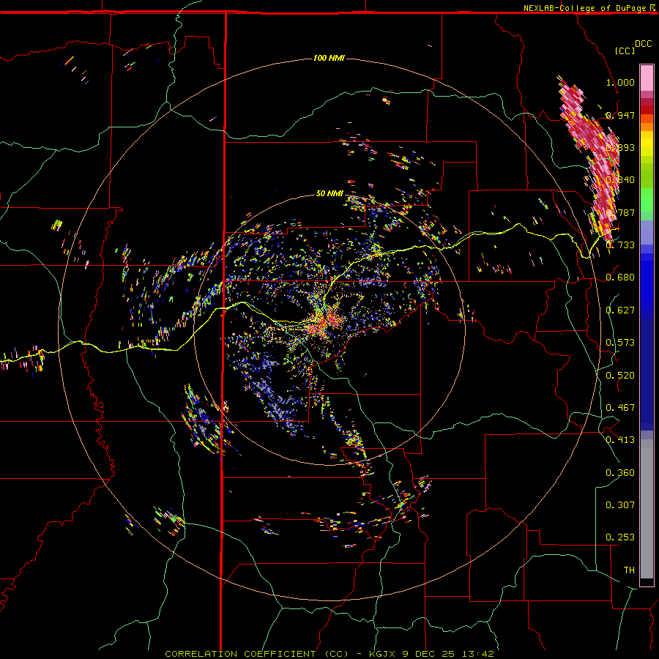Image resolution: width=659 pixels, height=659 pixels.
Task: Click the Correlation Coefficient KGJX caption text
Action: coord(329,654)
